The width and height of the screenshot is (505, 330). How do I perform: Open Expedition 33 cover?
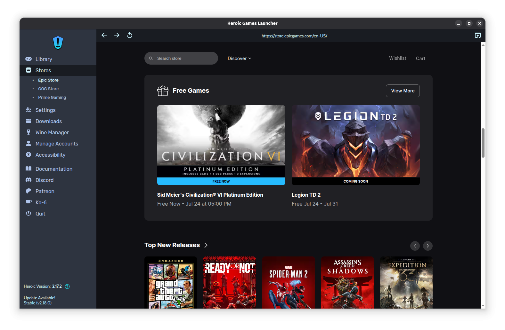(406, 283)
